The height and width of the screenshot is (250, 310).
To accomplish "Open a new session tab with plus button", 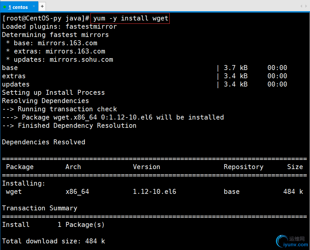I will click(42, 6).
